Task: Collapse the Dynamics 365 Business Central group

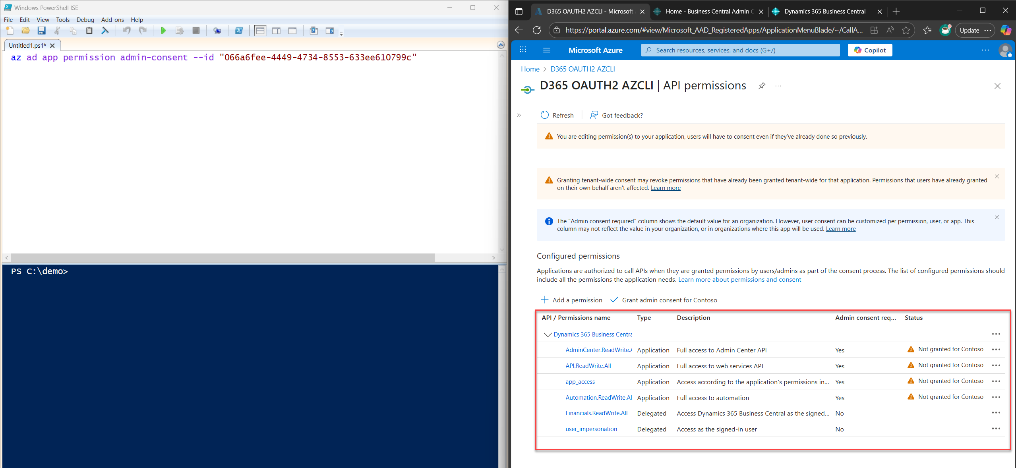Action: click(x=548, y=335)
